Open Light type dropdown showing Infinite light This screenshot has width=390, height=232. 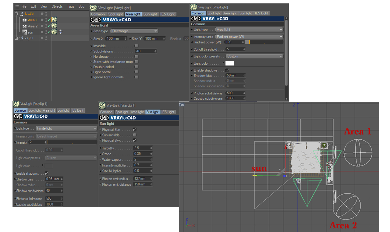pyautogui.click(x=66, y=128)
